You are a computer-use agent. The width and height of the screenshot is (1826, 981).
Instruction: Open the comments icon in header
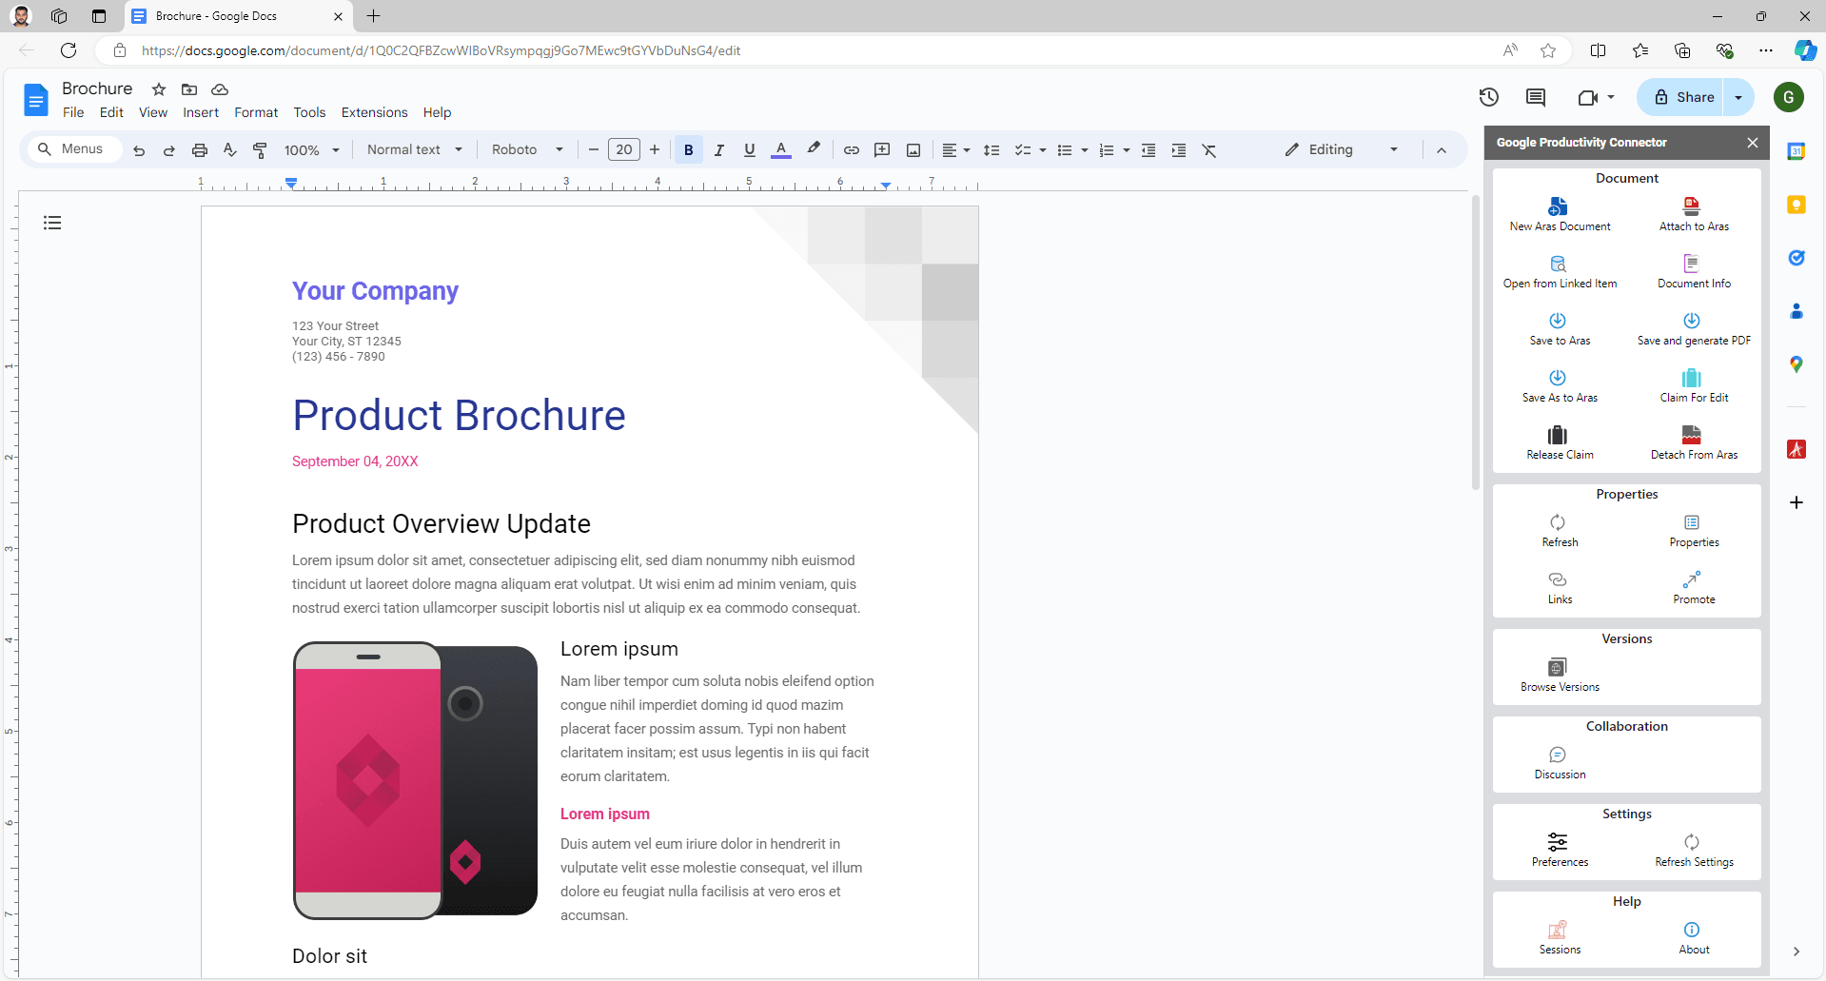(x=1536, y=97)
